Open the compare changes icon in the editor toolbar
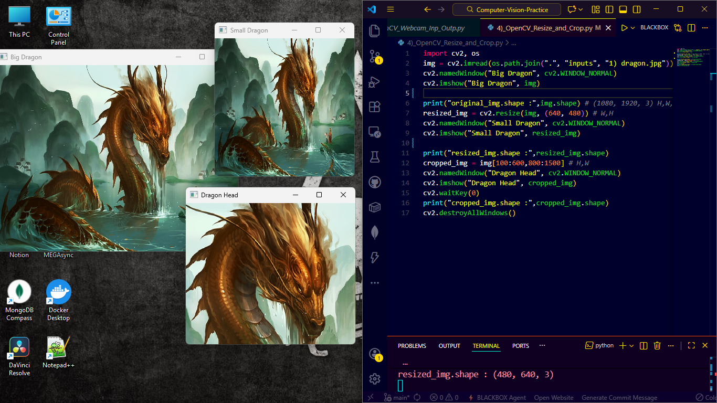Screen dimensions: 717x403 (678, 28)
